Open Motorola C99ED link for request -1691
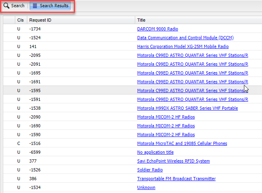Viewport: 262px width, 193px height. tap(193, 82)
